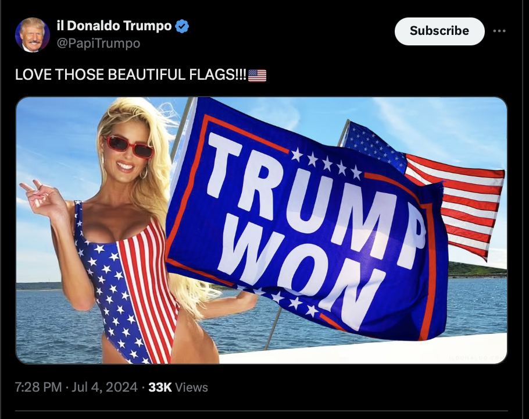
Task: Click the Subscribe button
Action: point(439,31)
